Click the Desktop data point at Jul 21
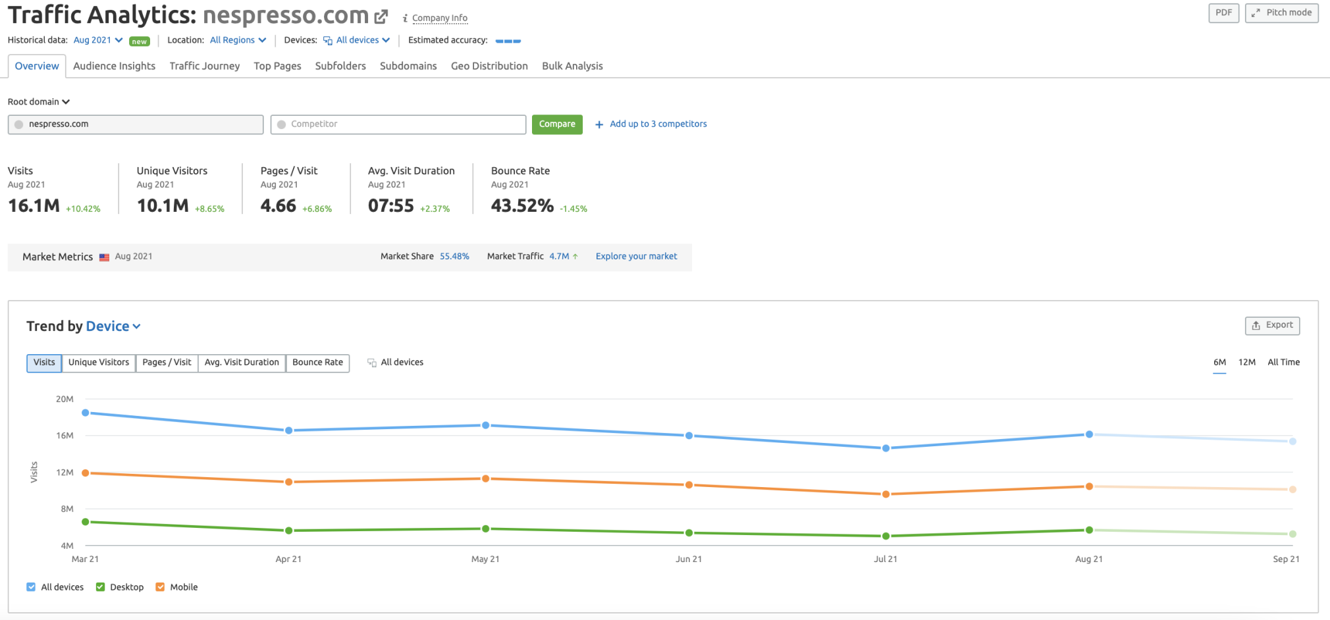This screenshot has width=1330, height=620. coord(886,536)
